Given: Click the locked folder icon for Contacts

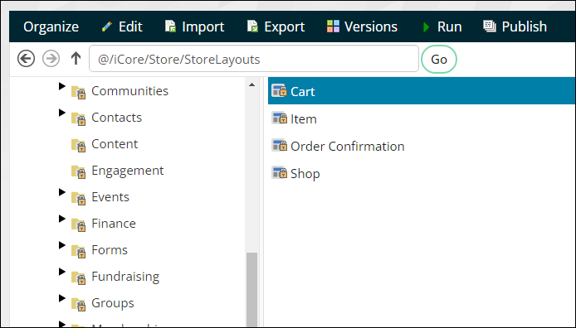Looking at the screenshot, I should pos(79,118).
